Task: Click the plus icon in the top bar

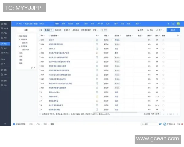Action: click(x=168, y=24)
